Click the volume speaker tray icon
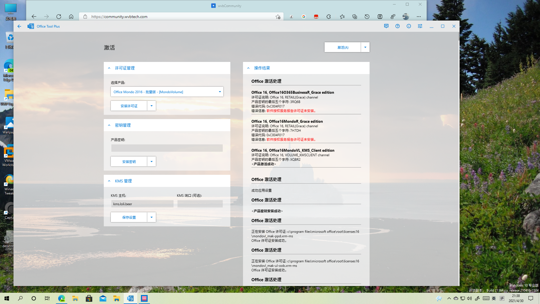Image resolution: width=540 pixels, height=304 pixels. tap(469, 298)
